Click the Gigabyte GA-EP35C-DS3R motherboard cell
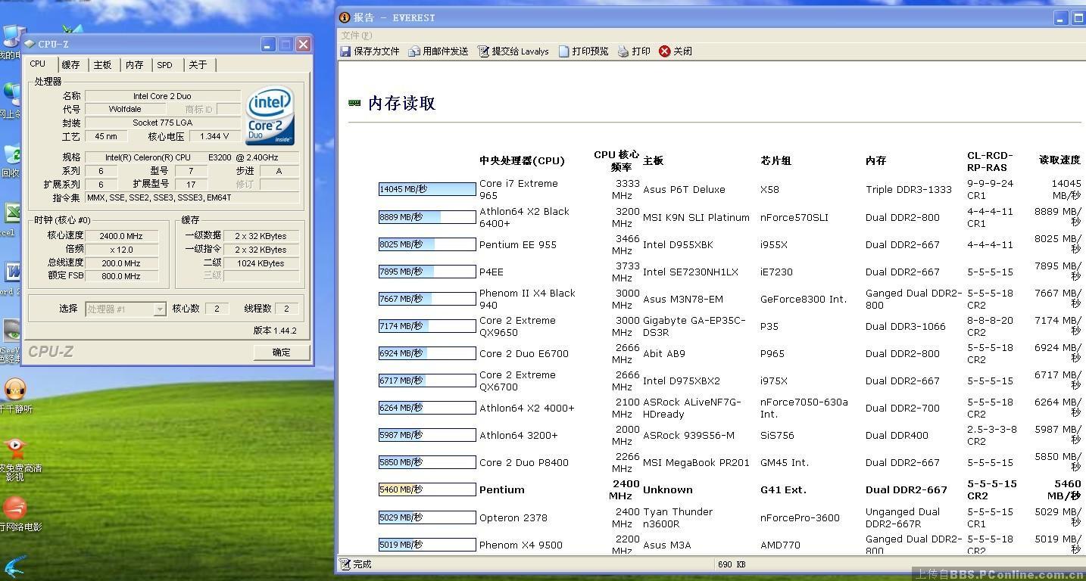 694,326
